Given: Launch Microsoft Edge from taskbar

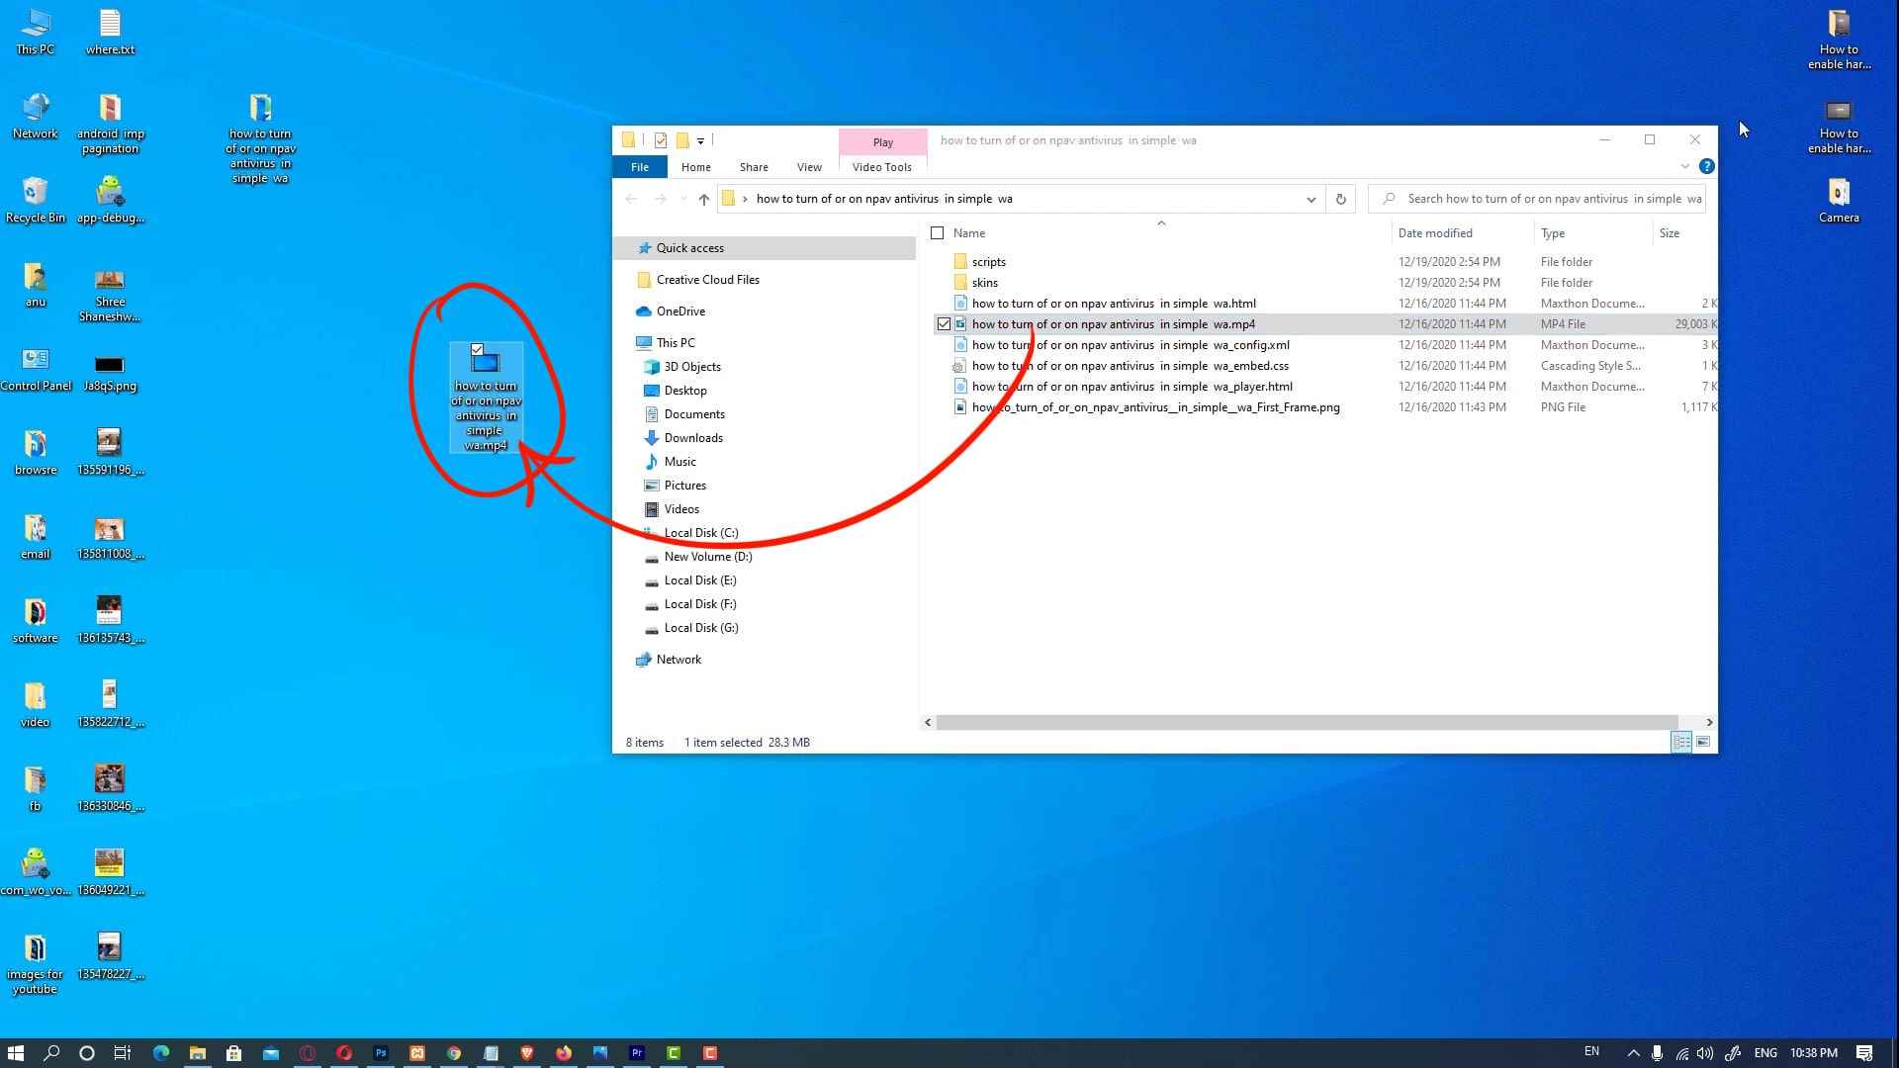Looking at the screenshot, I should coord(160,1053).
